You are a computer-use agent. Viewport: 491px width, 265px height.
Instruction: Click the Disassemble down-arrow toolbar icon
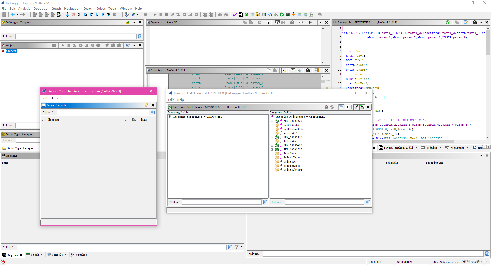[x=67, y=15]
